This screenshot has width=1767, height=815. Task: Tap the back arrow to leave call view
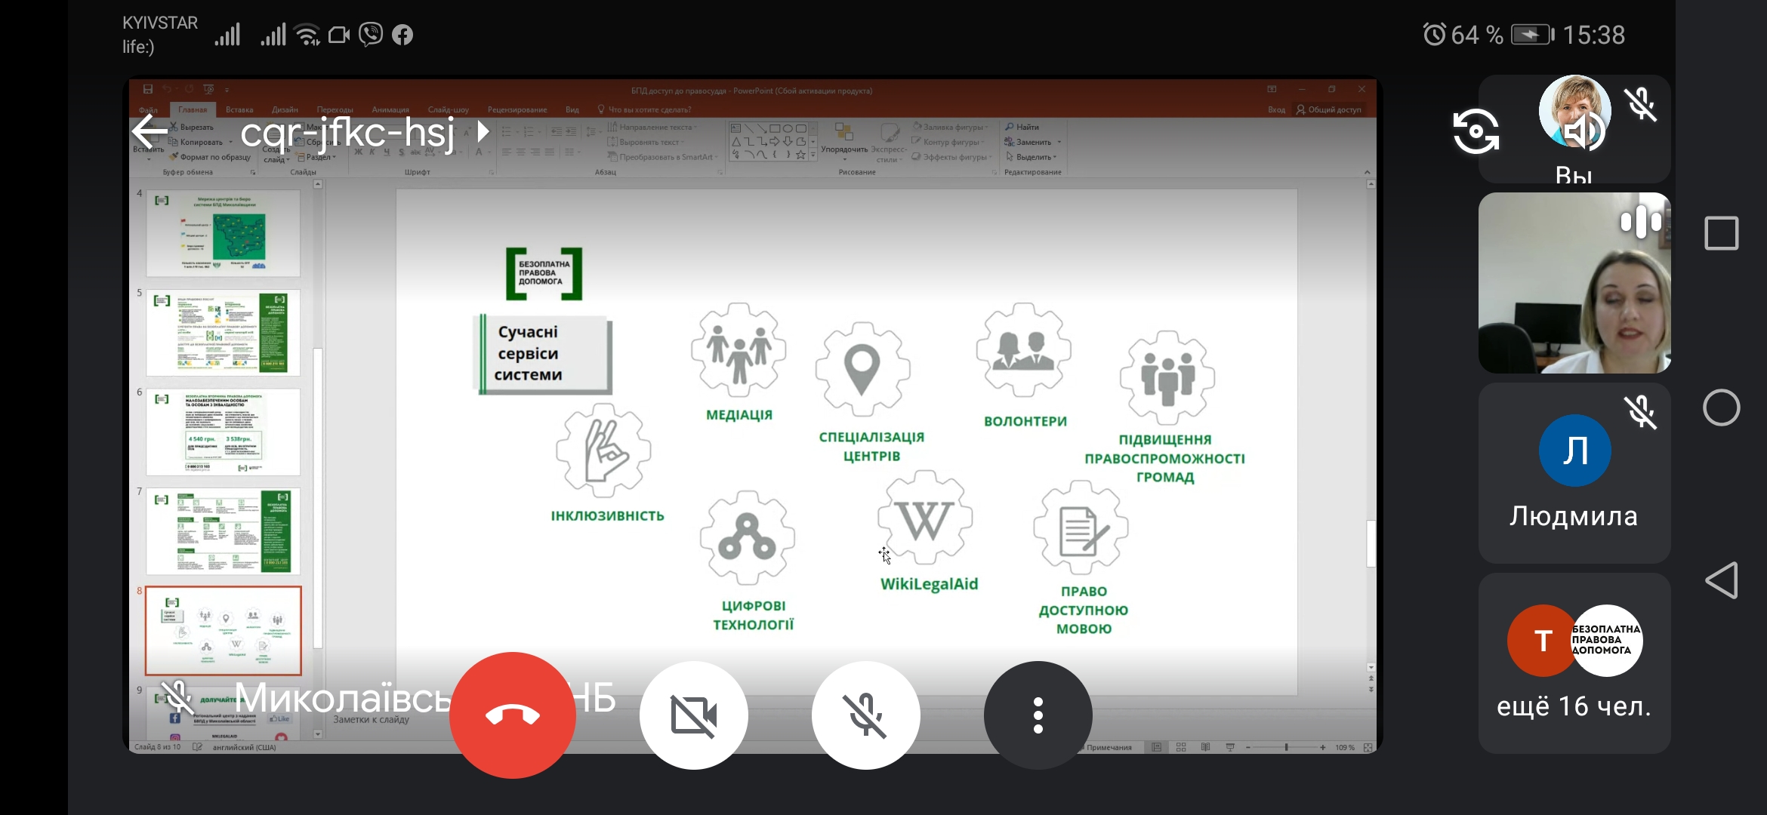coord(150,132)
